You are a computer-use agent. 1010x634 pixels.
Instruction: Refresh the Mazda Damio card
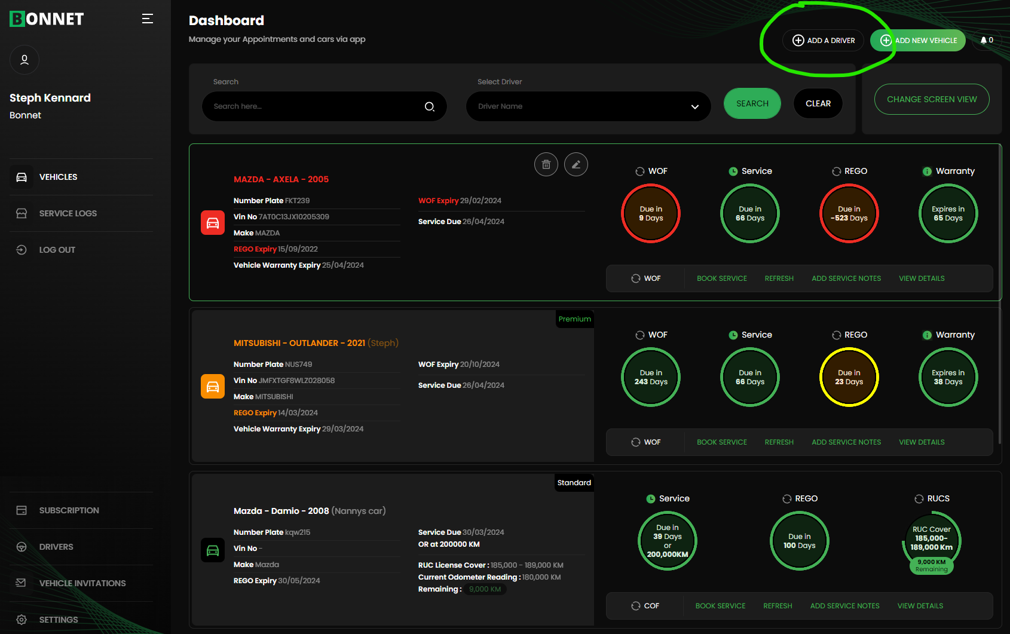(x=778, y=606)
